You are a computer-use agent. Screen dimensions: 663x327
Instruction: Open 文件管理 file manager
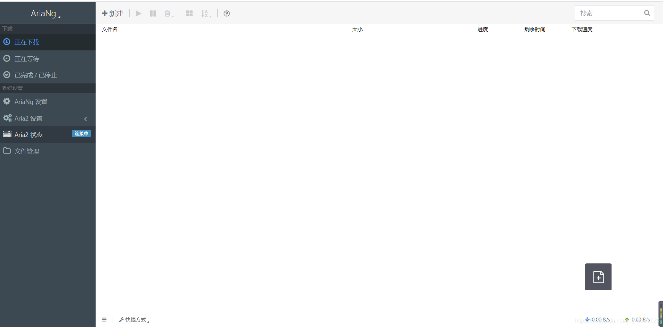tap(48, 151)
